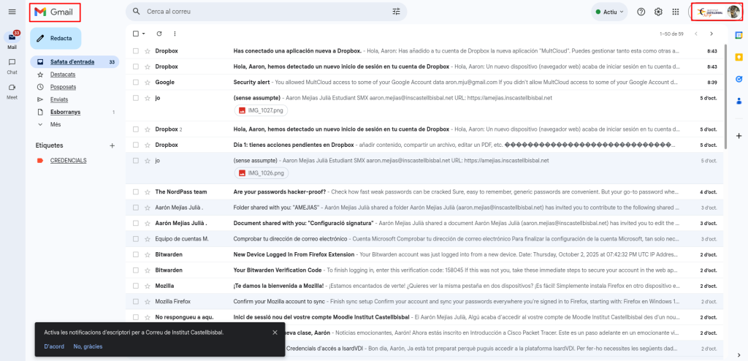
Task: Tick the checkbox for the Mozilla email
Action: point(136,286)
